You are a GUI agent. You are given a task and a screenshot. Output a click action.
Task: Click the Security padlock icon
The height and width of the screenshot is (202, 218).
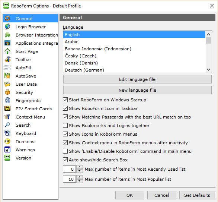[7, 92]
